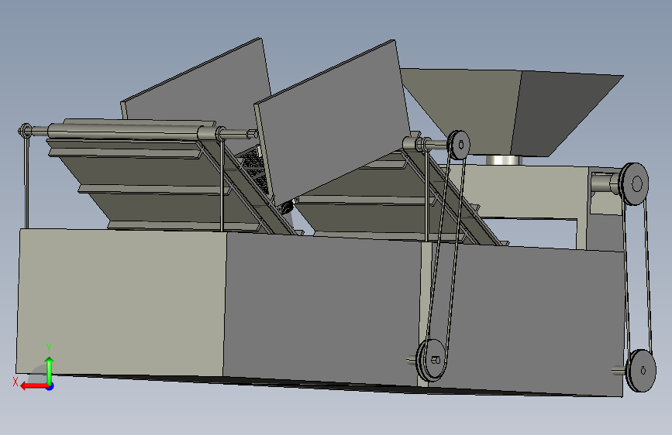The image size is (672, 435).
Task: Select the top-right pulley on the frame end
Action: [634, 183]
